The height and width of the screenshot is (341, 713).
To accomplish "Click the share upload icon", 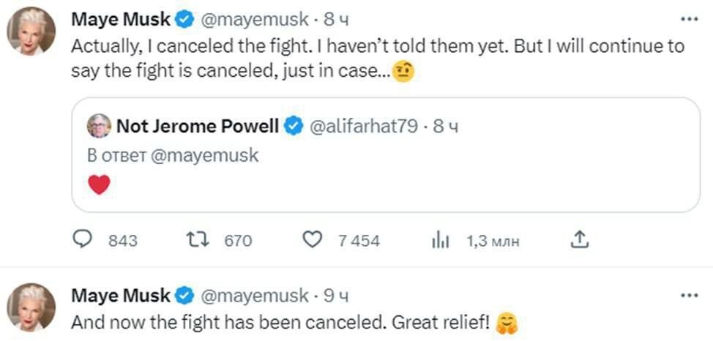I will tap(579, 239).
